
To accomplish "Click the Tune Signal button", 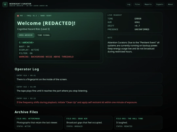I will (44, 35).
